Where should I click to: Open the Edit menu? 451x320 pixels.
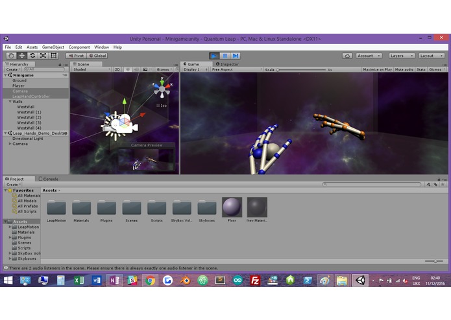19,47
